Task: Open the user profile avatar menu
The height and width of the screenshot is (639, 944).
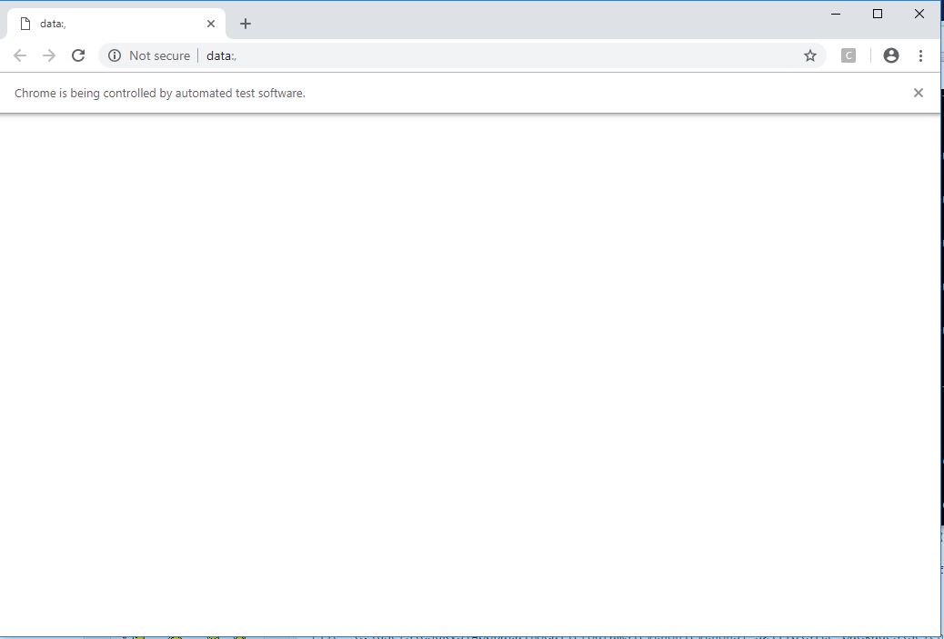Action: (890, 55)
